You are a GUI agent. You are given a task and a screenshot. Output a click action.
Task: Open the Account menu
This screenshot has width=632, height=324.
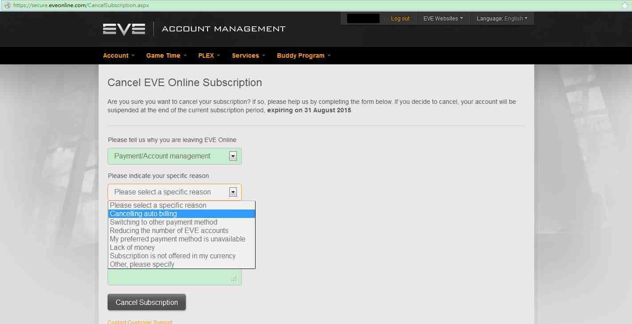tap(118, 55)
